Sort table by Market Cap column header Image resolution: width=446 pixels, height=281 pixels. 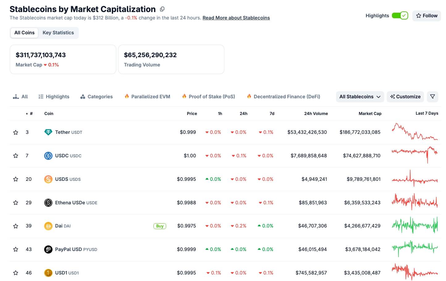coord(370,114)
